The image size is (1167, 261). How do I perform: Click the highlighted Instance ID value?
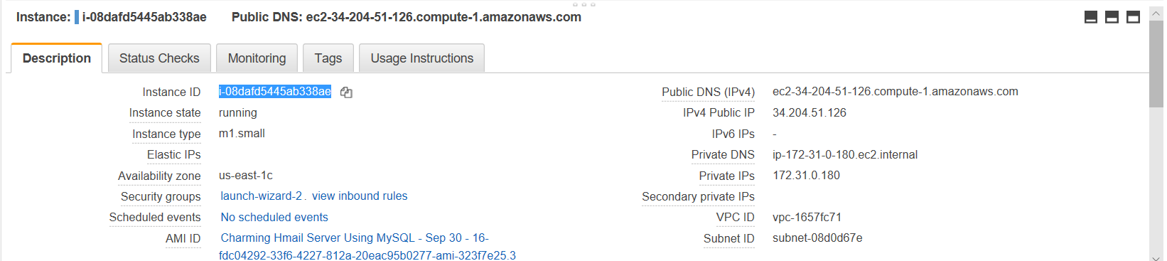(x=275, y=92)
